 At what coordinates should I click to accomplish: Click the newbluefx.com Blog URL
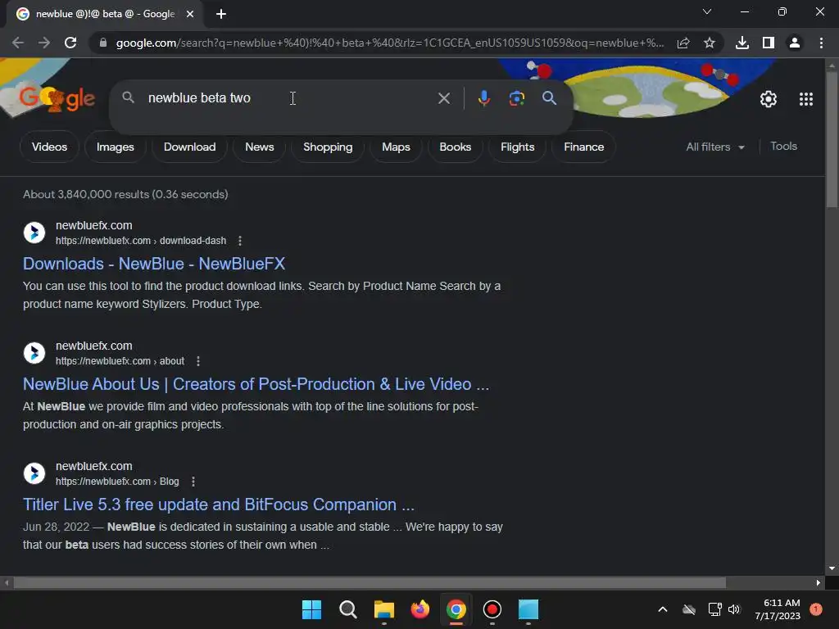click(117, 482)
